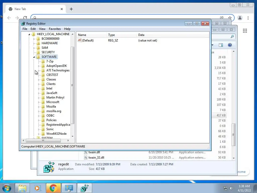Click the Mozilla key folder icon

43,107
